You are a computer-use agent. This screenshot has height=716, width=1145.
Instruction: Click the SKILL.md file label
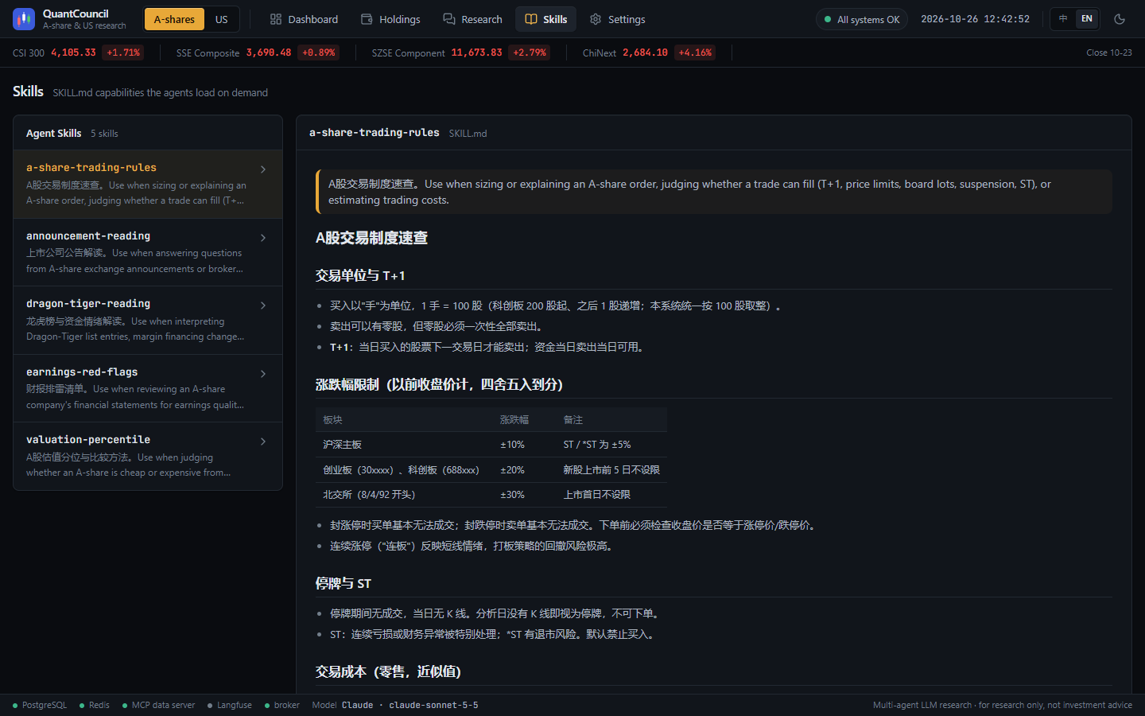[x=468, y=134]
